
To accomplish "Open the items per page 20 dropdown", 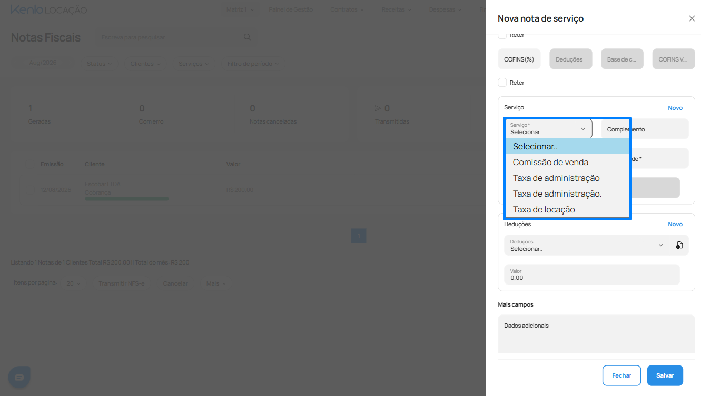I will pos(73,283).
